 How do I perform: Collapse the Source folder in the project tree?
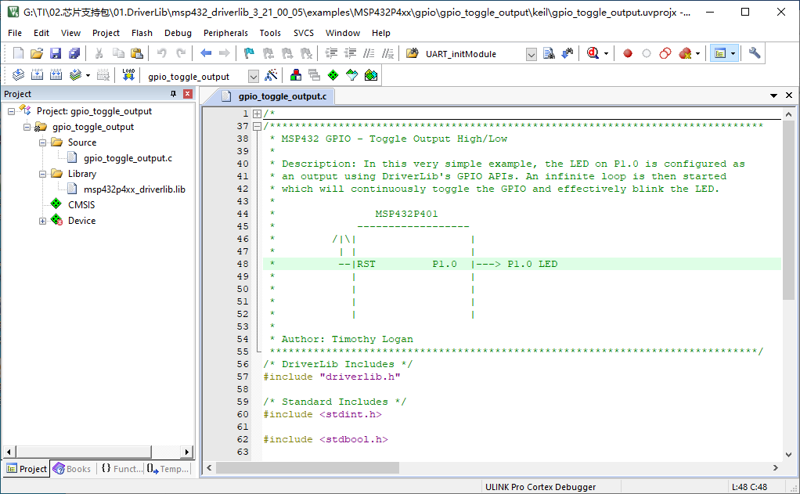(43, 142)
